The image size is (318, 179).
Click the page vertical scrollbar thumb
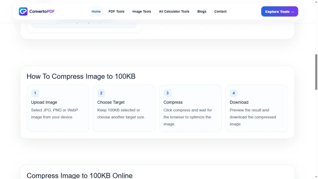(x=316, y=72)
